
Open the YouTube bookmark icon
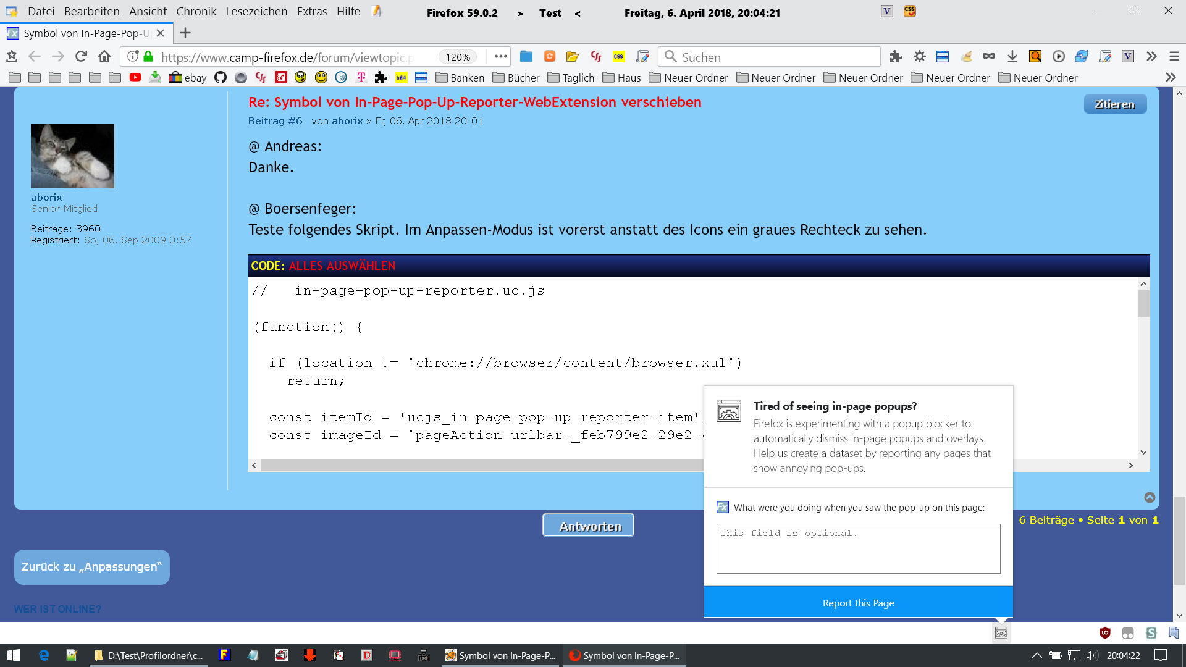click(x=135, y=77)
